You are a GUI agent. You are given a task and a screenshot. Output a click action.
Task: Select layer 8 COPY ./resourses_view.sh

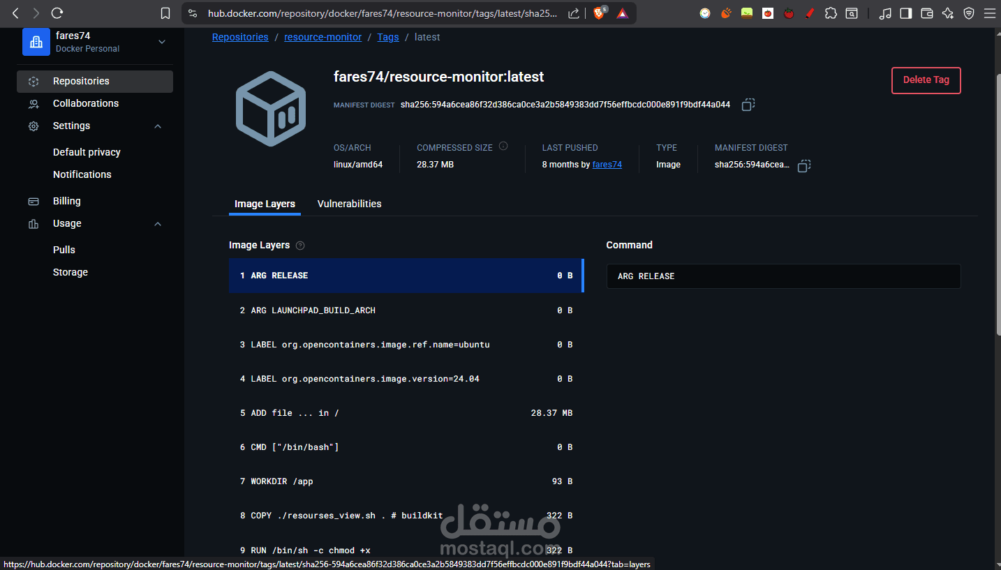pos(406,516)
